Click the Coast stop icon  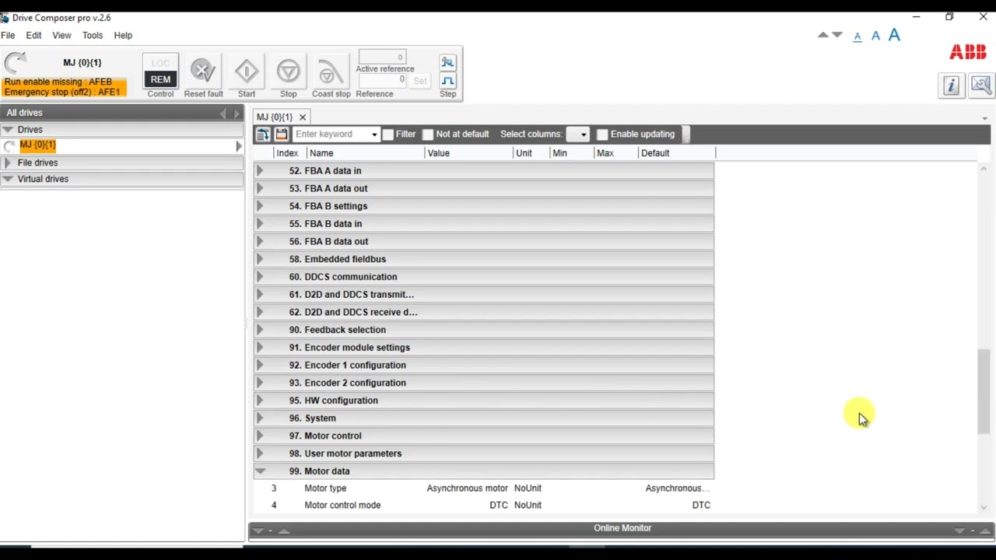(331, 72)
